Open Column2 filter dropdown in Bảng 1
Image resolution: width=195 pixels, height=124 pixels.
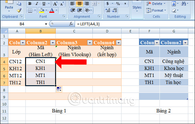[53, 43]
